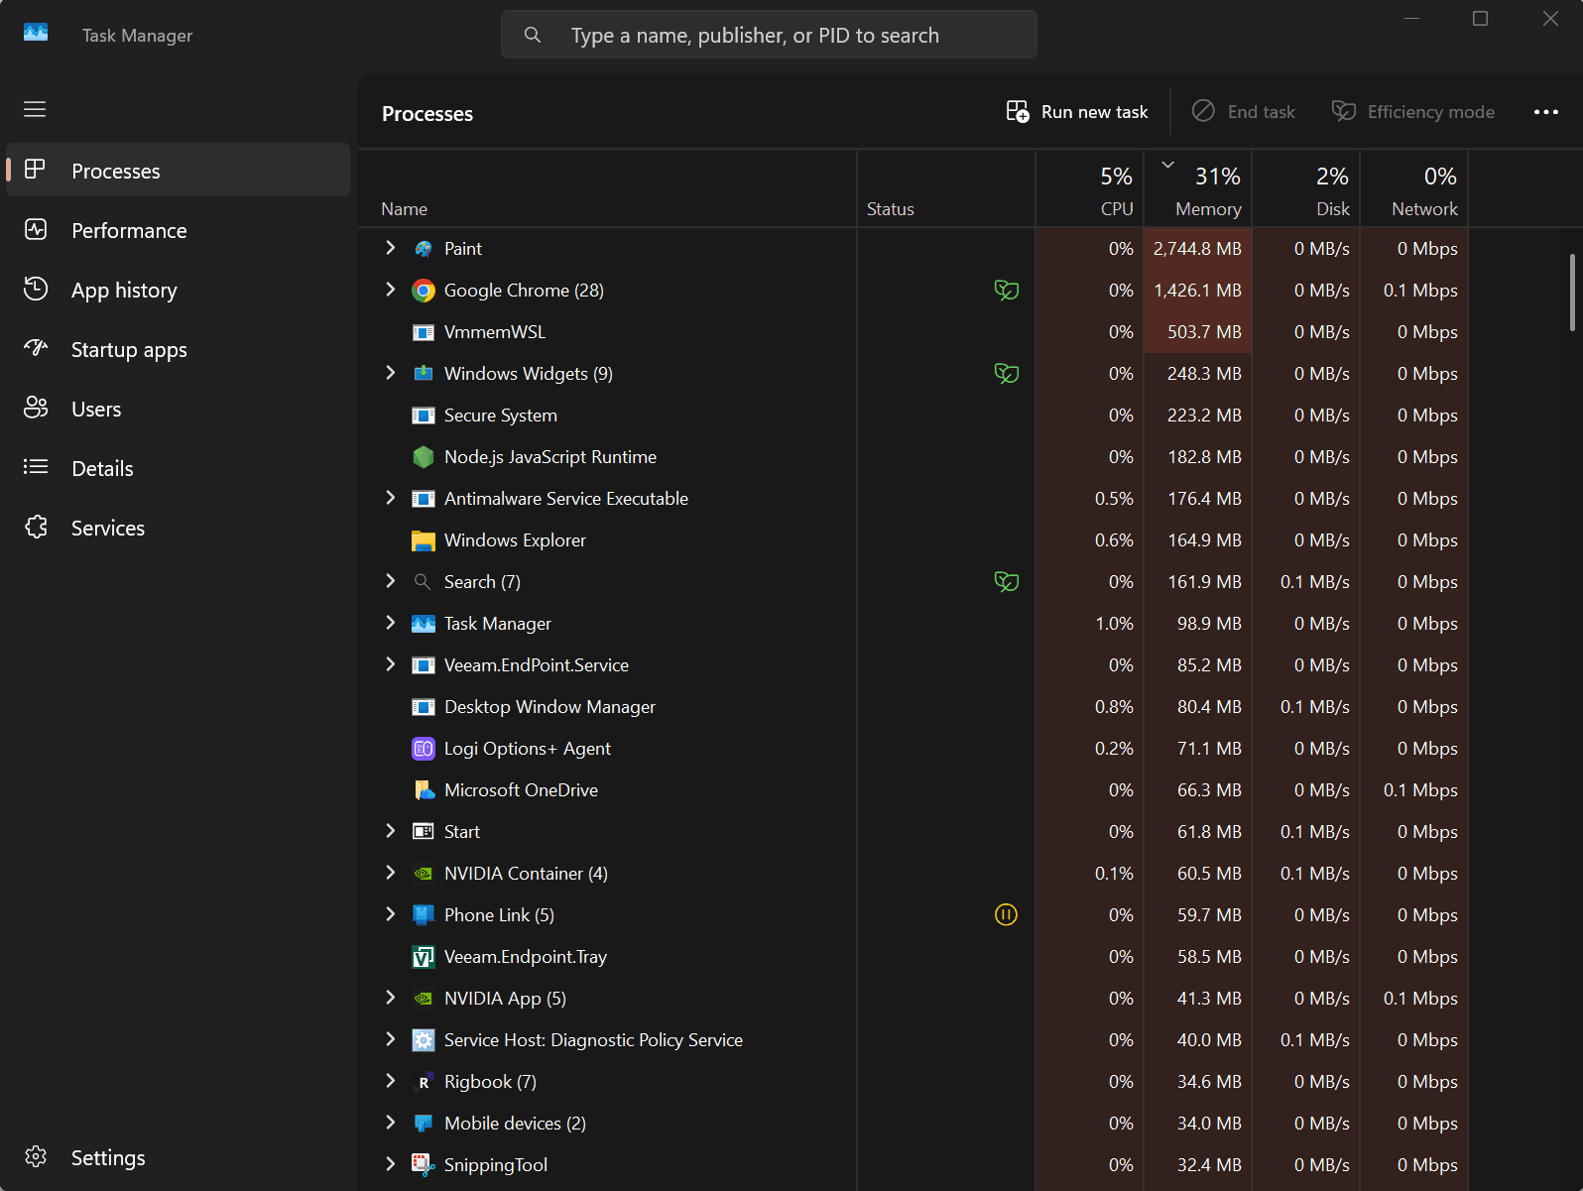Sort processes by Network column
This screenshot has height=1191, width=1583.
(x=1414, y=188)
